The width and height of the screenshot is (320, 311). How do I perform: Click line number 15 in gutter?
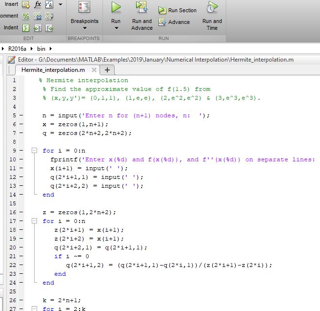coord(13,203)
